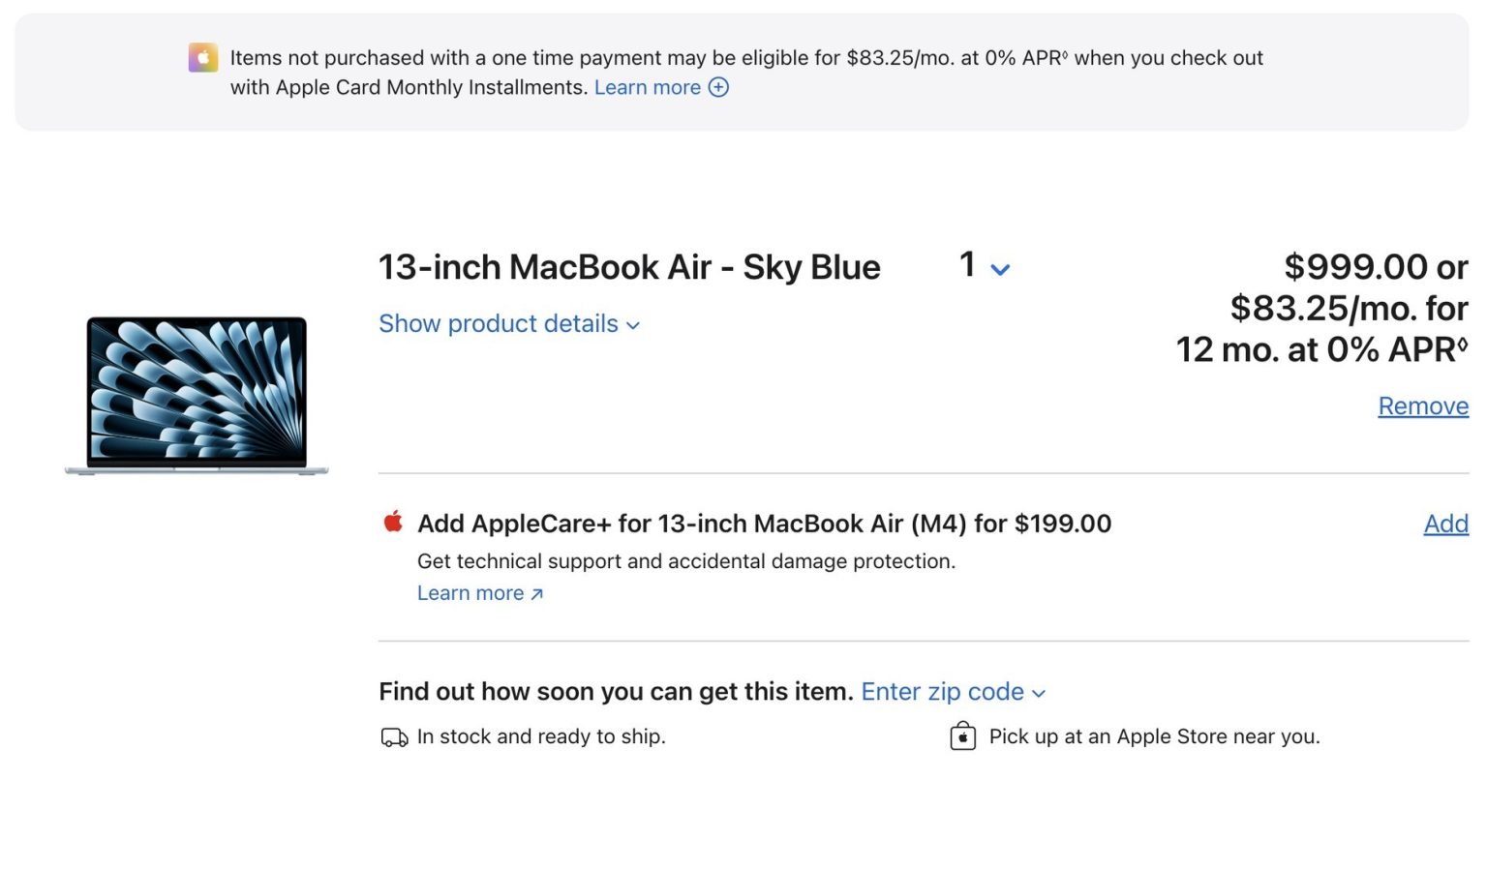Click the circled plus beside Learn more
The image size is (1487, 870).
(x=717, y=87)
